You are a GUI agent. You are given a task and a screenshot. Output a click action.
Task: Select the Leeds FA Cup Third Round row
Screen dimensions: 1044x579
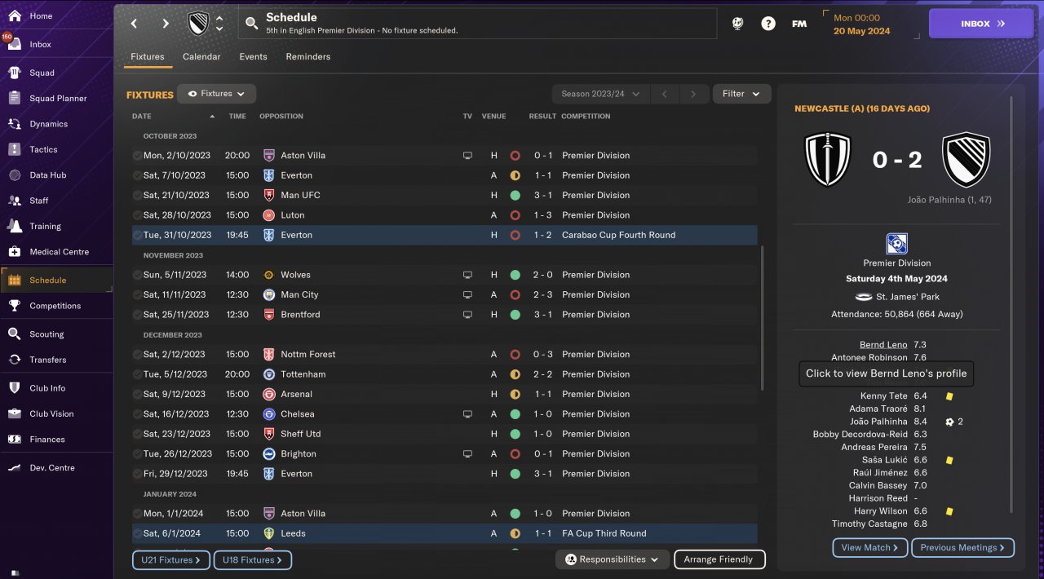click(x=445, y=533)
